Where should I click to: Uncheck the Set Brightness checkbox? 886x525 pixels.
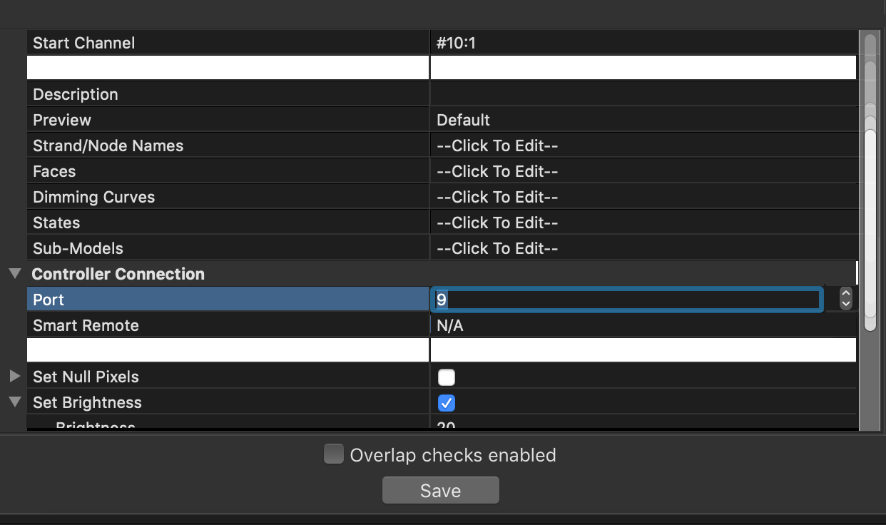click(x=446, y=403)
